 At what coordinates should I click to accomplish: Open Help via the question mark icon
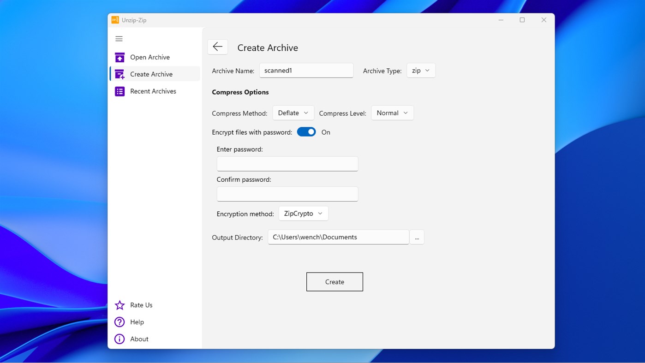pyautogui.click(x=119, y=322)
